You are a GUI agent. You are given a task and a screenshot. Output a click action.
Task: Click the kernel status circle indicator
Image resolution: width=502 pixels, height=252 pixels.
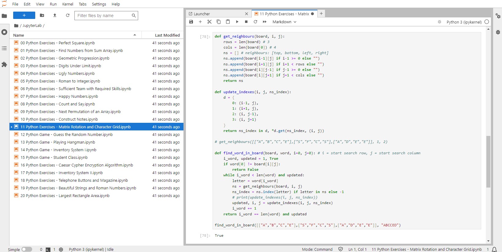click(487, 22)
